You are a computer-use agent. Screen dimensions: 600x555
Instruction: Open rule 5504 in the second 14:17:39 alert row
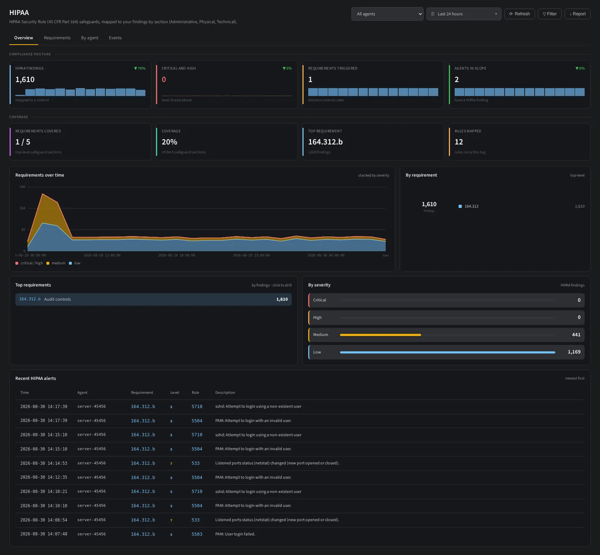(x=197, y=421)
